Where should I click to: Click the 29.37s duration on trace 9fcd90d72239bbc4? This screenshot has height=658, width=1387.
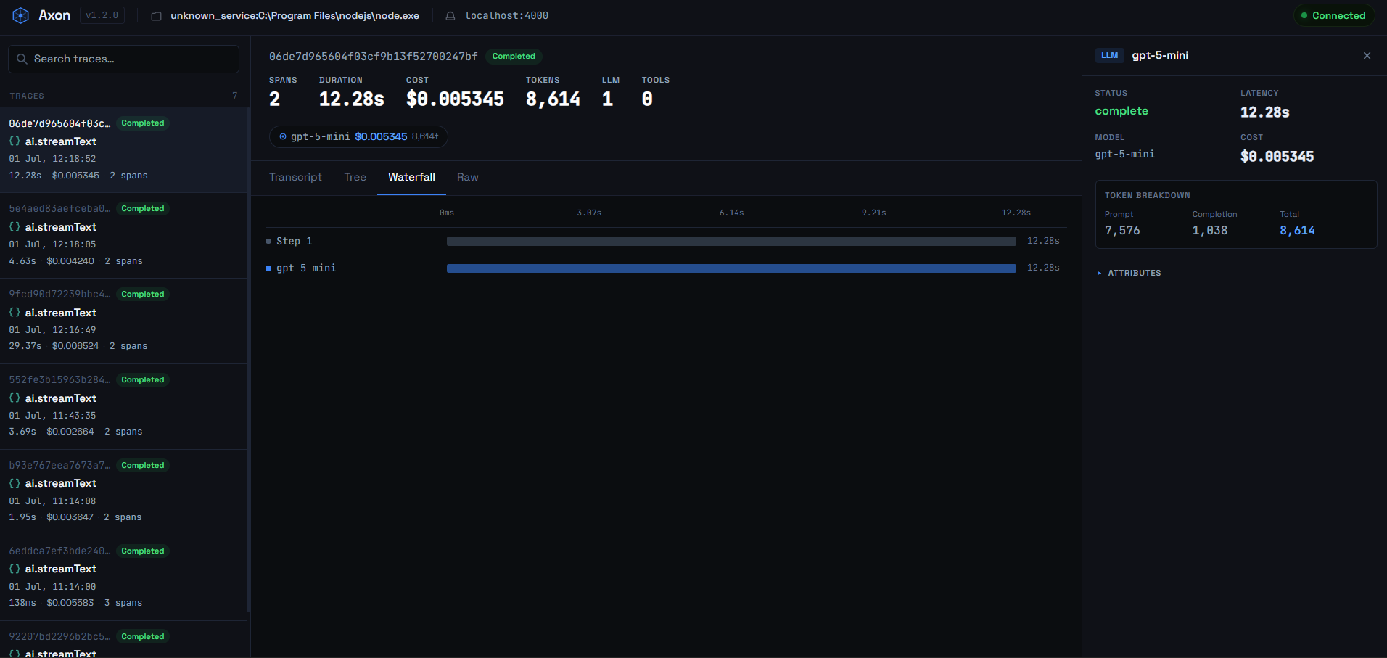(x=25, y=346)
